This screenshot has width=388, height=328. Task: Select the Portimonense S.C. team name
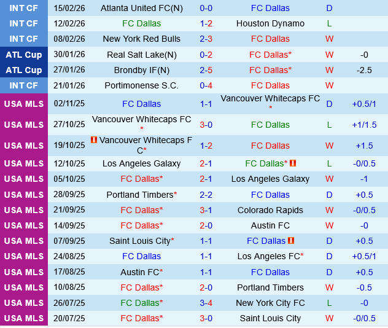(x=141, y=85)
